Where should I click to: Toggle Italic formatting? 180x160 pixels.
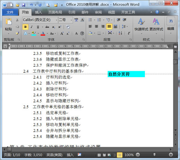pos(31,27)
